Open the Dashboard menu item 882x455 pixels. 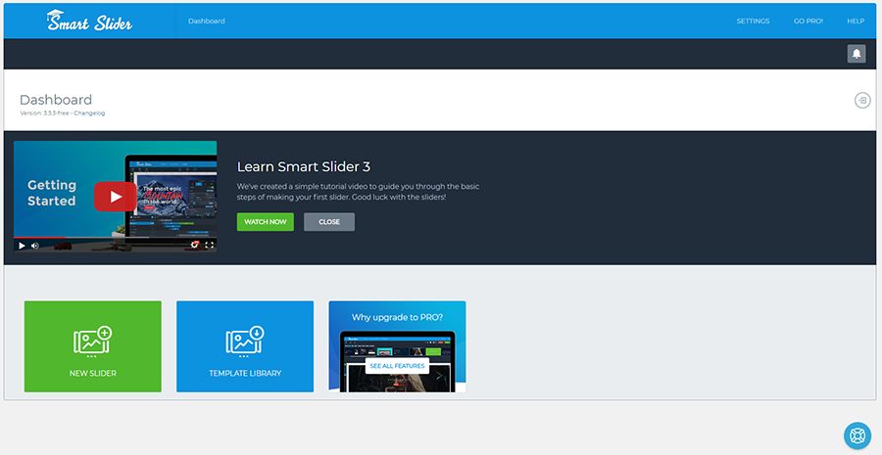207,21
